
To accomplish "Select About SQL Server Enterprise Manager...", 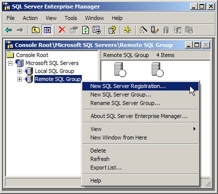I will click(x=141, y=116).
